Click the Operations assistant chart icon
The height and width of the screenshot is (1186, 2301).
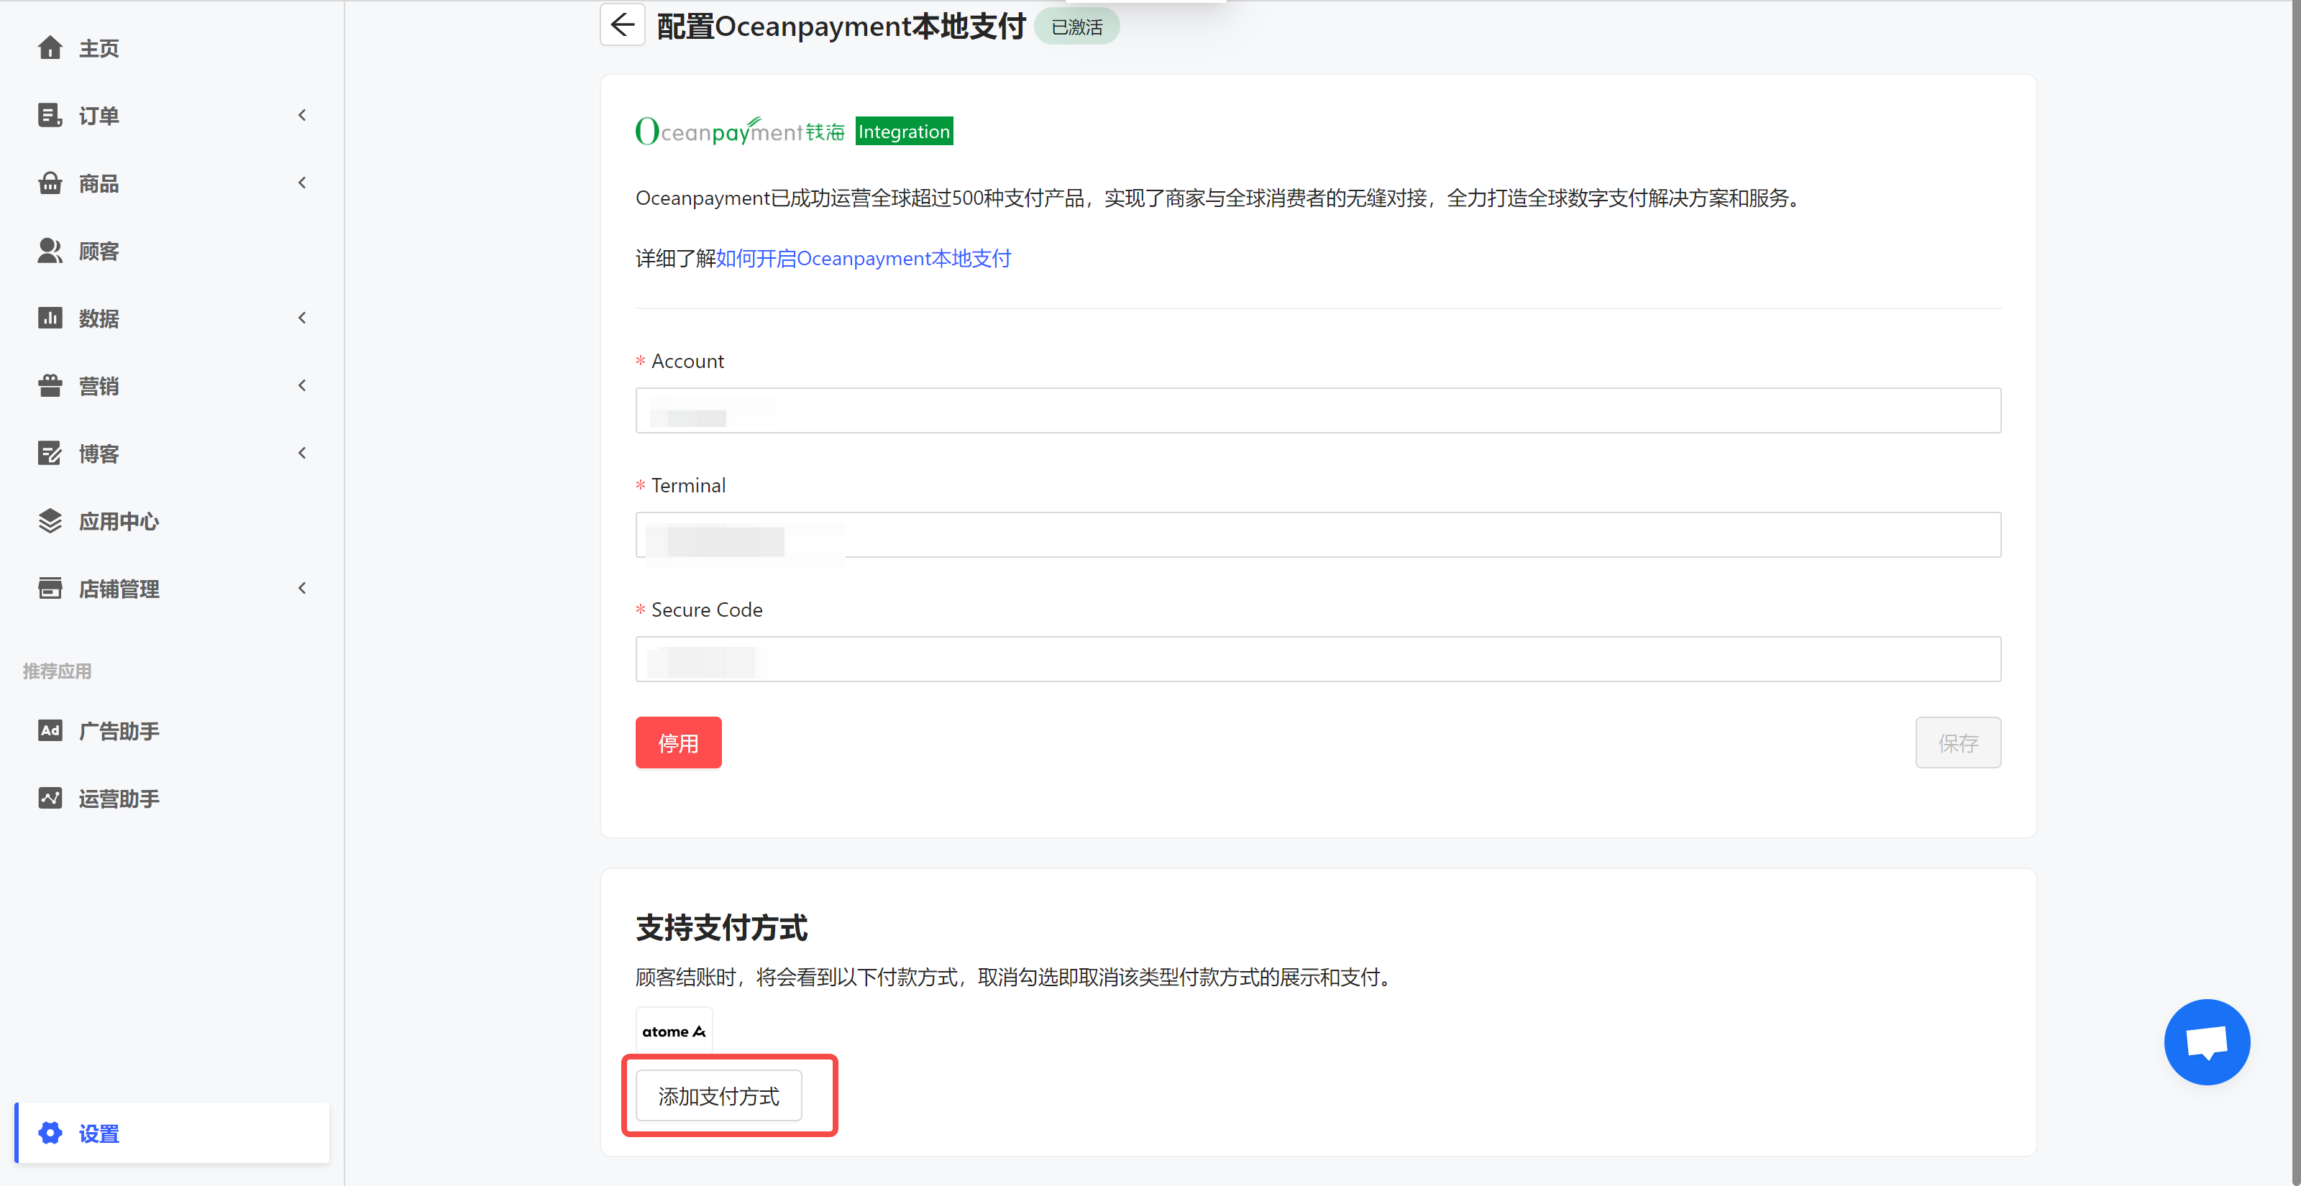click(x=50, y=799)
